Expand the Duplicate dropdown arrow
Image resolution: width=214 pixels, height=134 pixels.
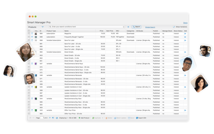click(102, 118)
